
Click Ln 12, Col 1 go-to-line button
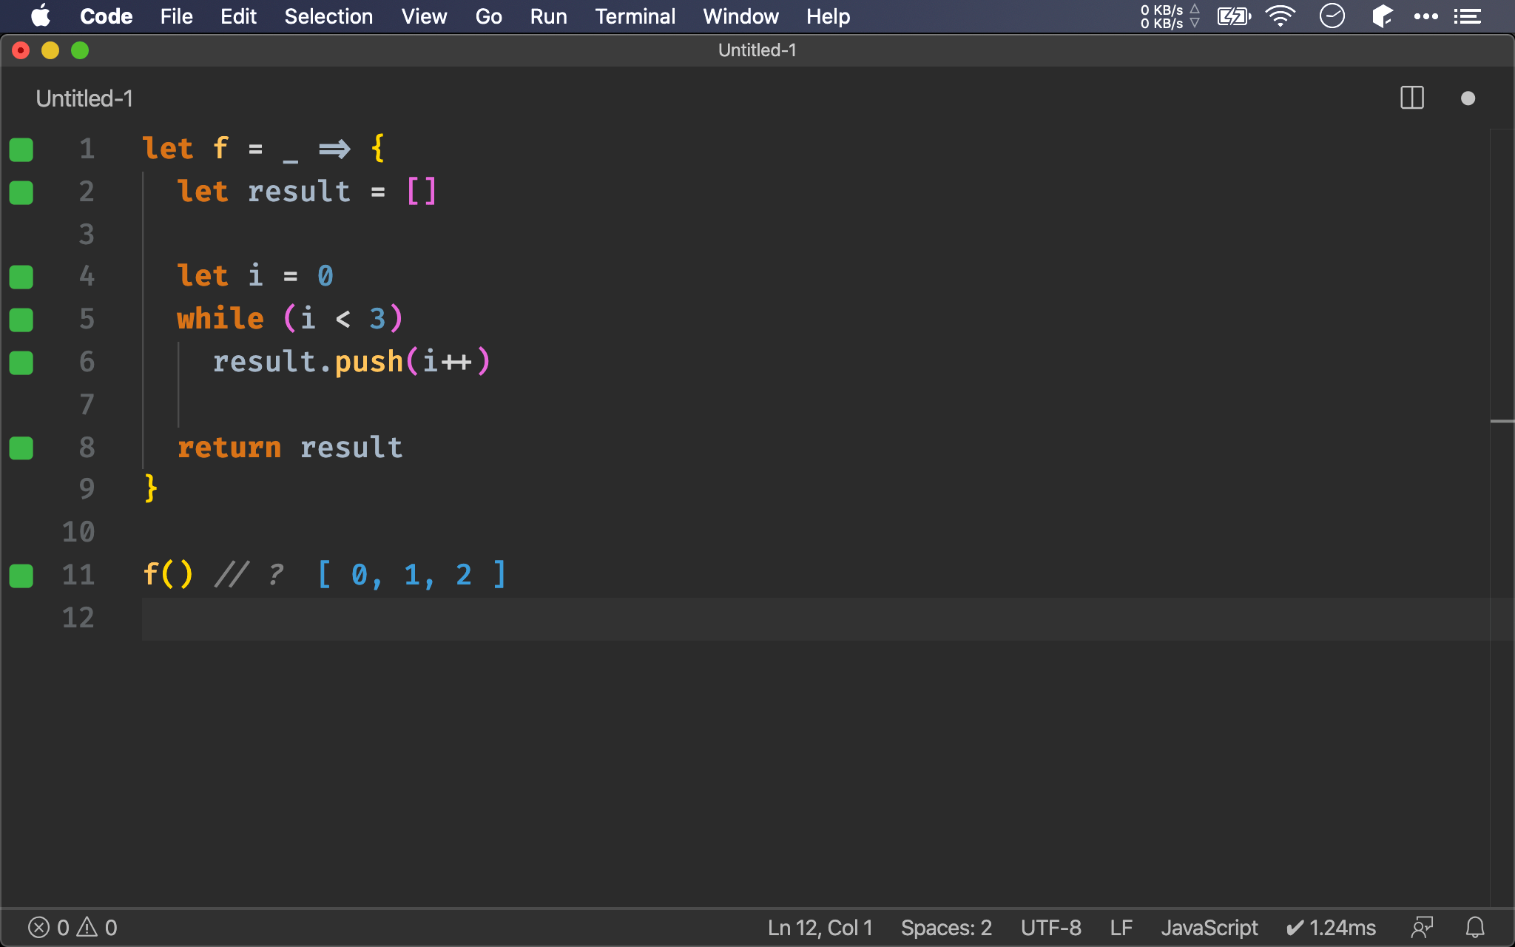point(820,927)
